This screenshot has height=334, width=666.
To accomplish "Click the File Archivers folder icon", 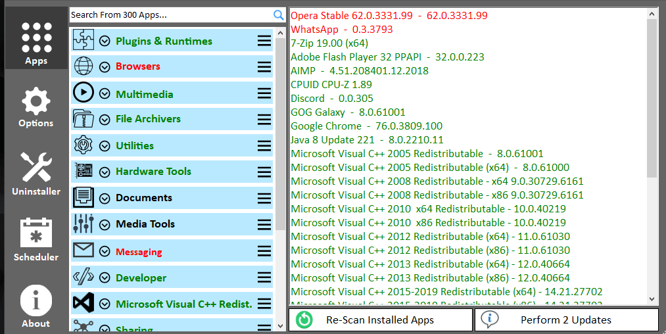I will (x=83, y=119).
